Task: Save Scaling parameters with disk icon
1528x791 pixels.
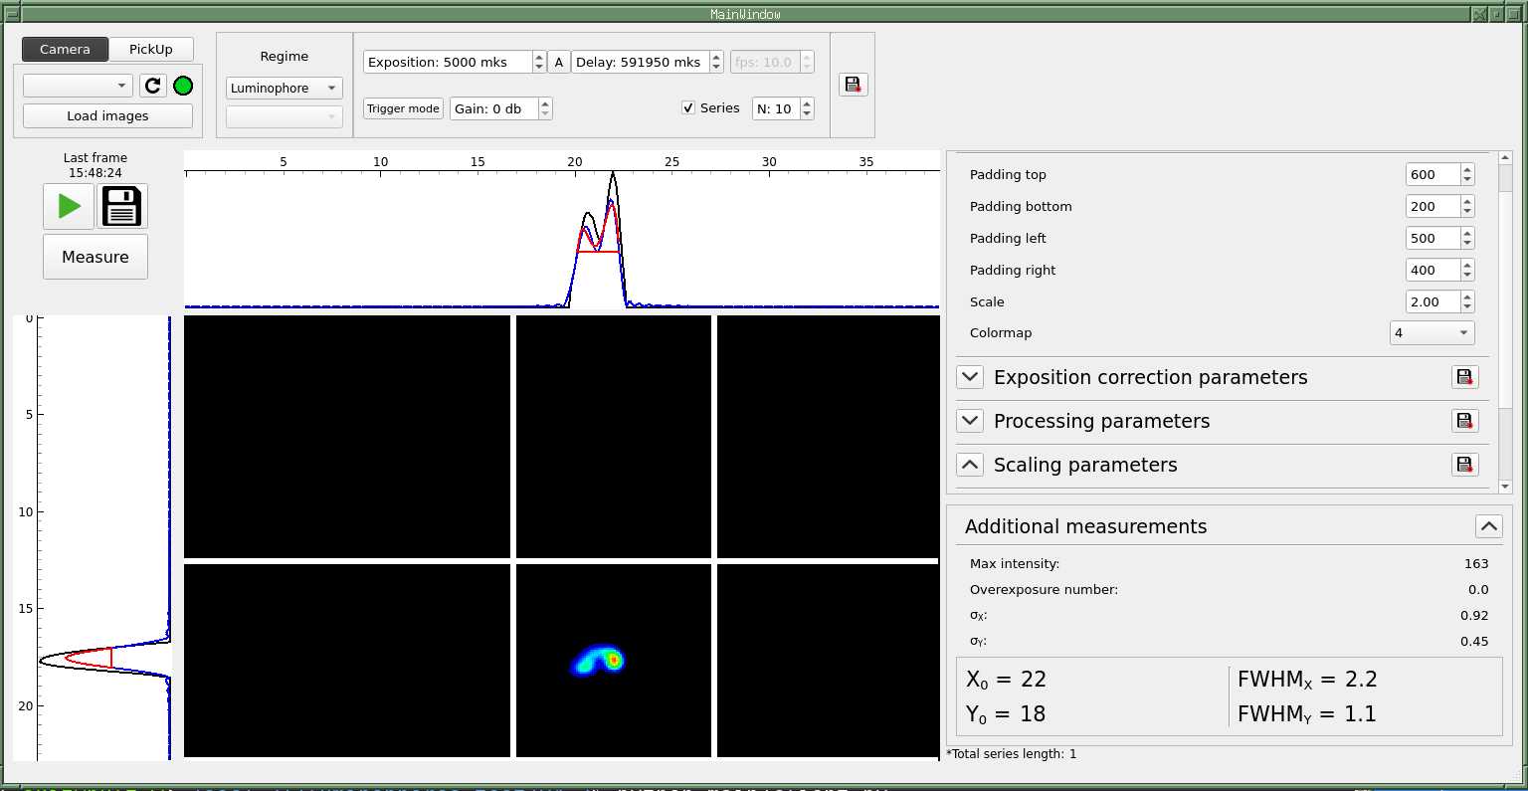Action: tap(1464, 465)
